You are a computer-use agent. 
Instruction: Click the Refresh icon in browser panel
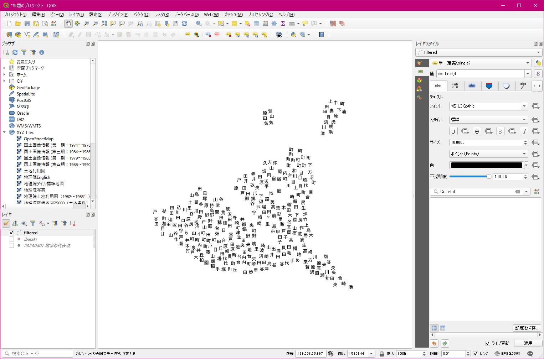click(x=15, y=52)
